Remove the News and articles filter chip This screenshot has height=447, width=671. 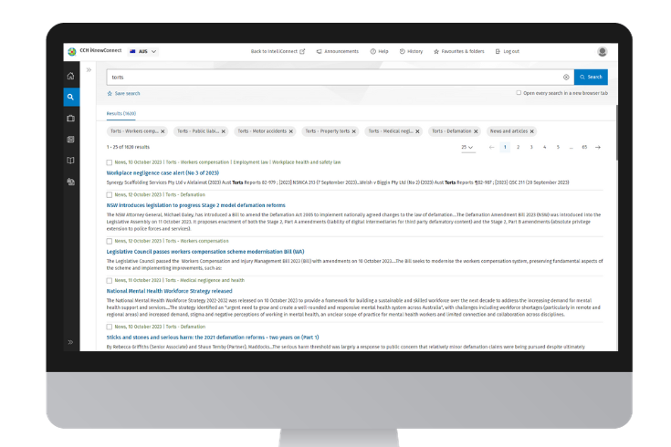(x=533, y=131)
